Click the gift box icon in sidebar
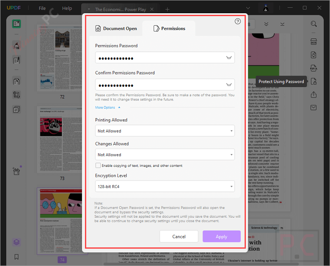This screenshot has height=266, width=330. click(16, 171)
